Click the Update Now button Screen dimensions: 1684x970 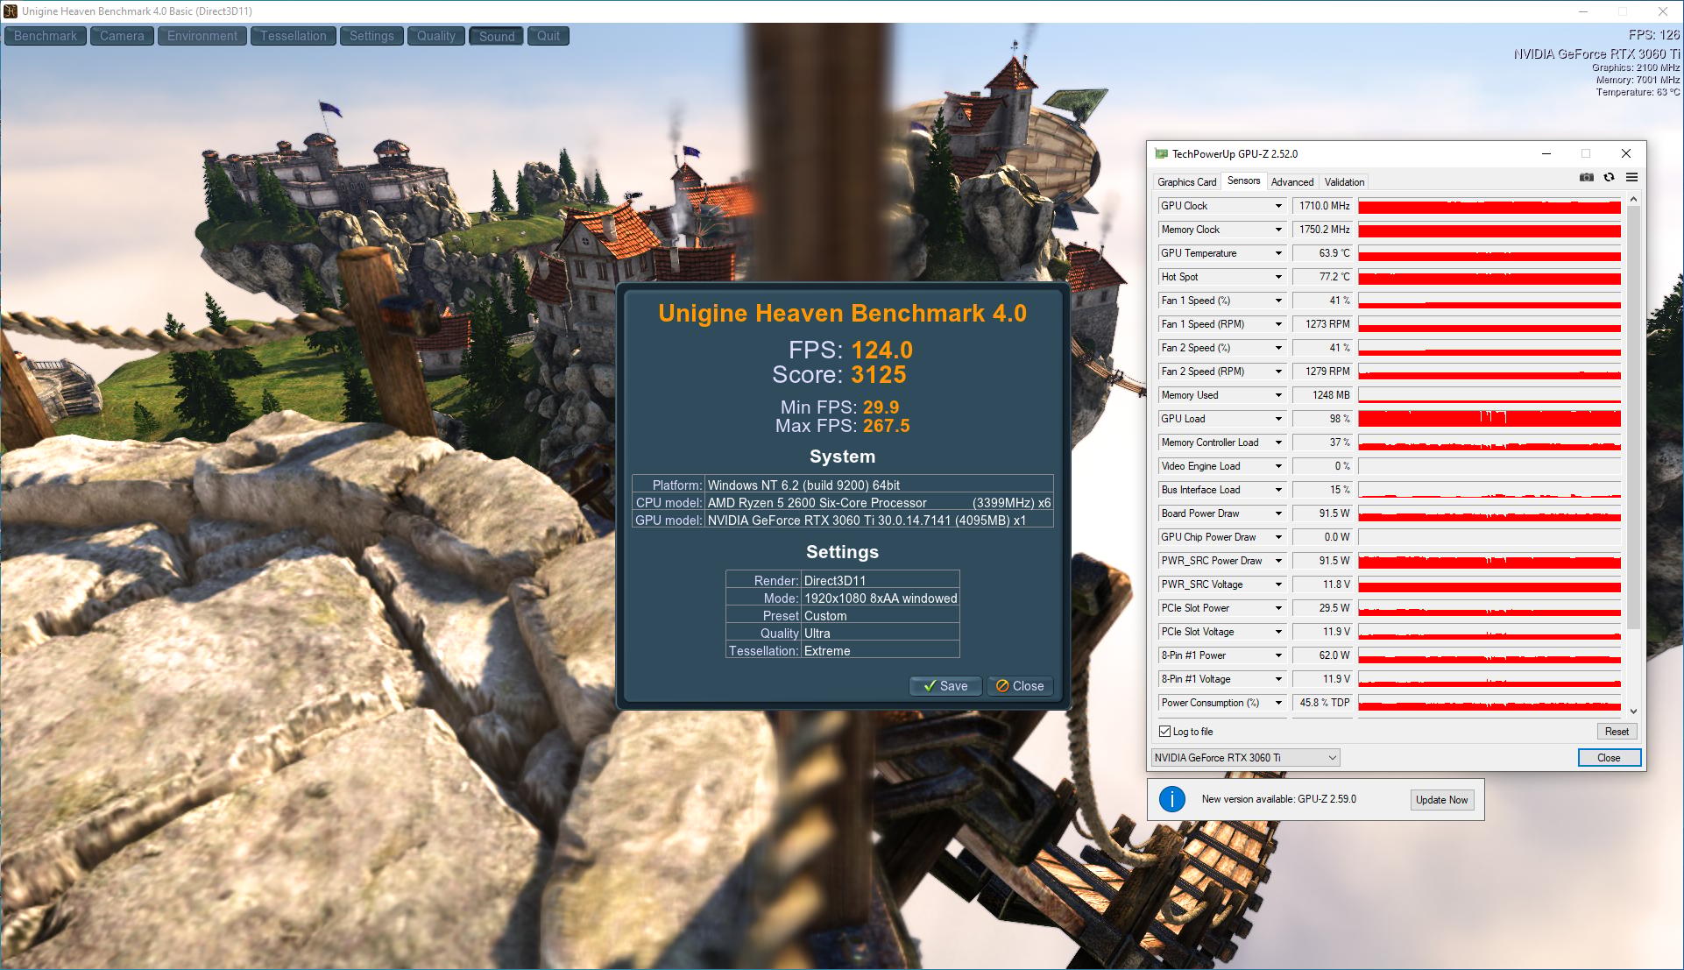(1441, 800)
